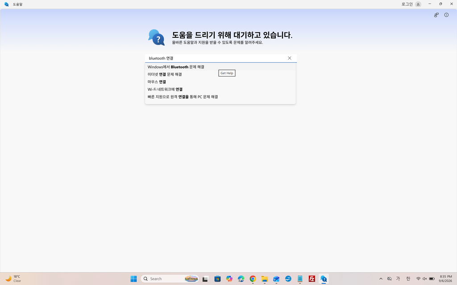Switch to Google Chrome in taskbar

[253, 279]
